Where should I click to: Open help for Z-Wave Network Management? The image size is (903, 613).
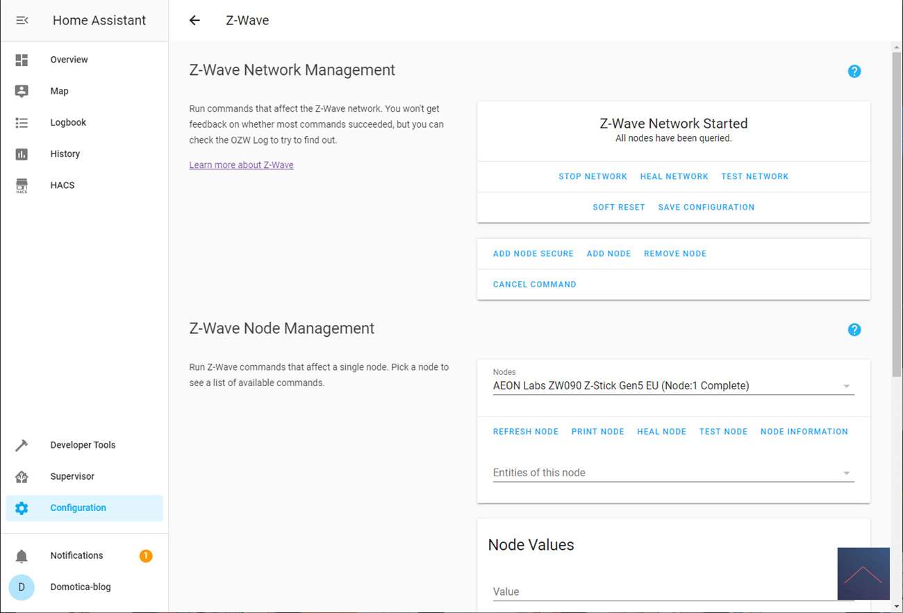pyautogui.click(x=854, y=72)
